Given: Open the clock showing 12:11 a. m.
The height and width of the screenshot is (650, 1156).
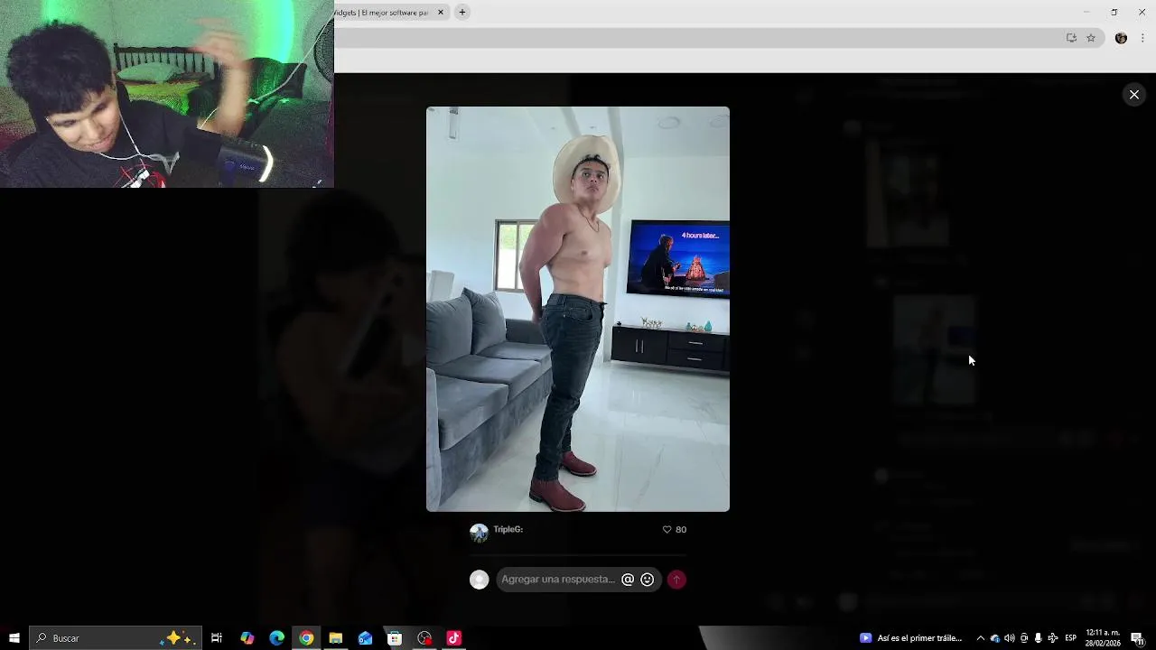Looking at the screenshot, I should coord(1103,638).
